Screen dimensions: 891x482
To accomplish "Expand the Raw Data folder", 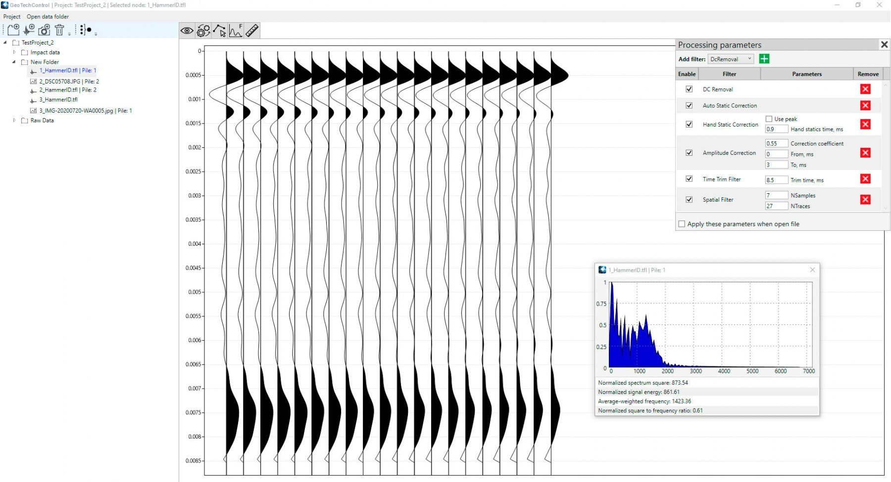I will click(x=14, y=120).
